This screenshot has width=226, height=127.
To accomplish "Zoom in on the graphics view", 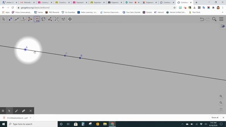I will coord(221,96).
